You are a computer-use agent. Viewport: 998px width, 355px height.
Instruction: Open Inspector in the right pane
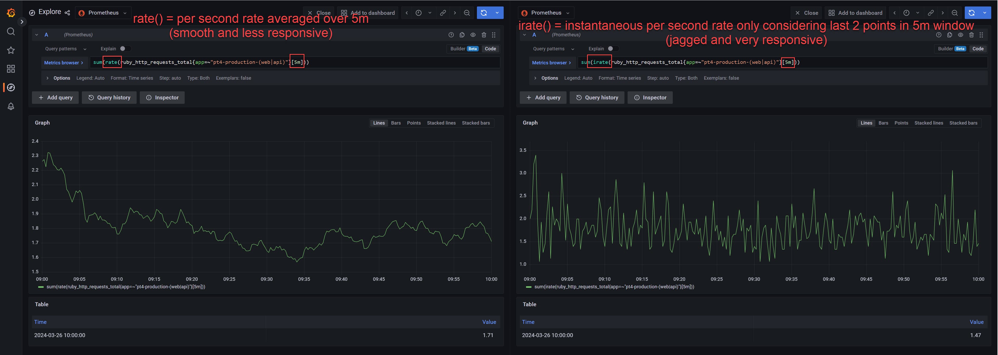click(650, 98)
